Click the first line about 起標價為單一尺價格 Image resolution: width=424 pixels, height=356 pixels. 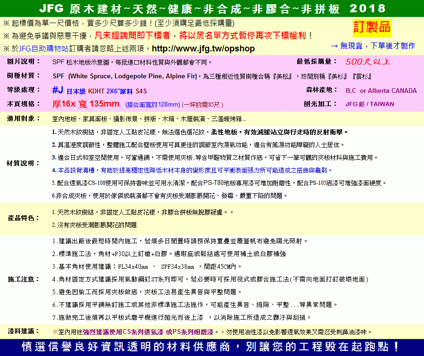click(x=119, y=23)
